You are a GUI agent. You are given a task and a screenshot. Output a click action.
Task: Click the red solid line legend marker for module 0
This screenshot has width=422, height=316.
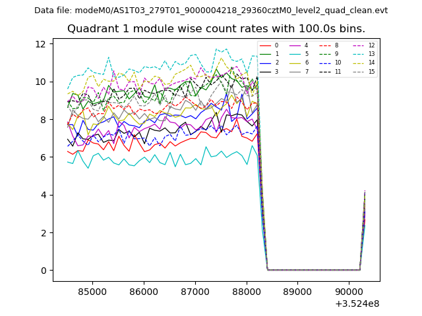[x=266, y=45]
